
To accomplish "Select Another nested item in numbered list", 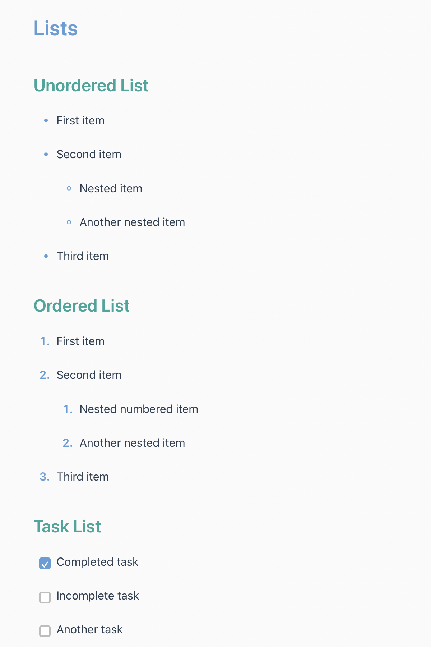I will coord(132,443).
